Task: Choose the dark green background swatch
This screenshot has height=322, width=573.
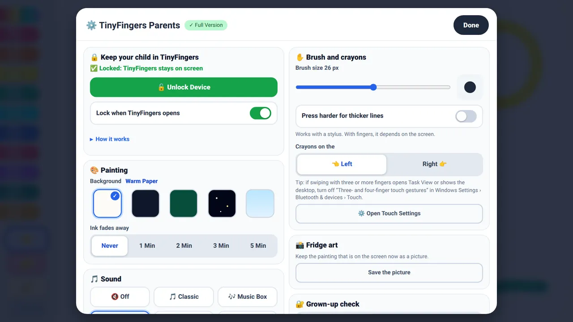Action: (184, 203)
